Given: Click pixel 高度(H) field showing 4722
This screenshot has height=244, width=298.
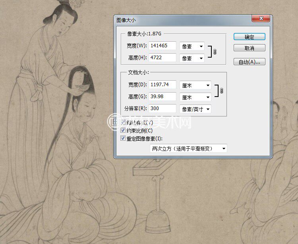Looking at the screenshot, I should point(163,58).
